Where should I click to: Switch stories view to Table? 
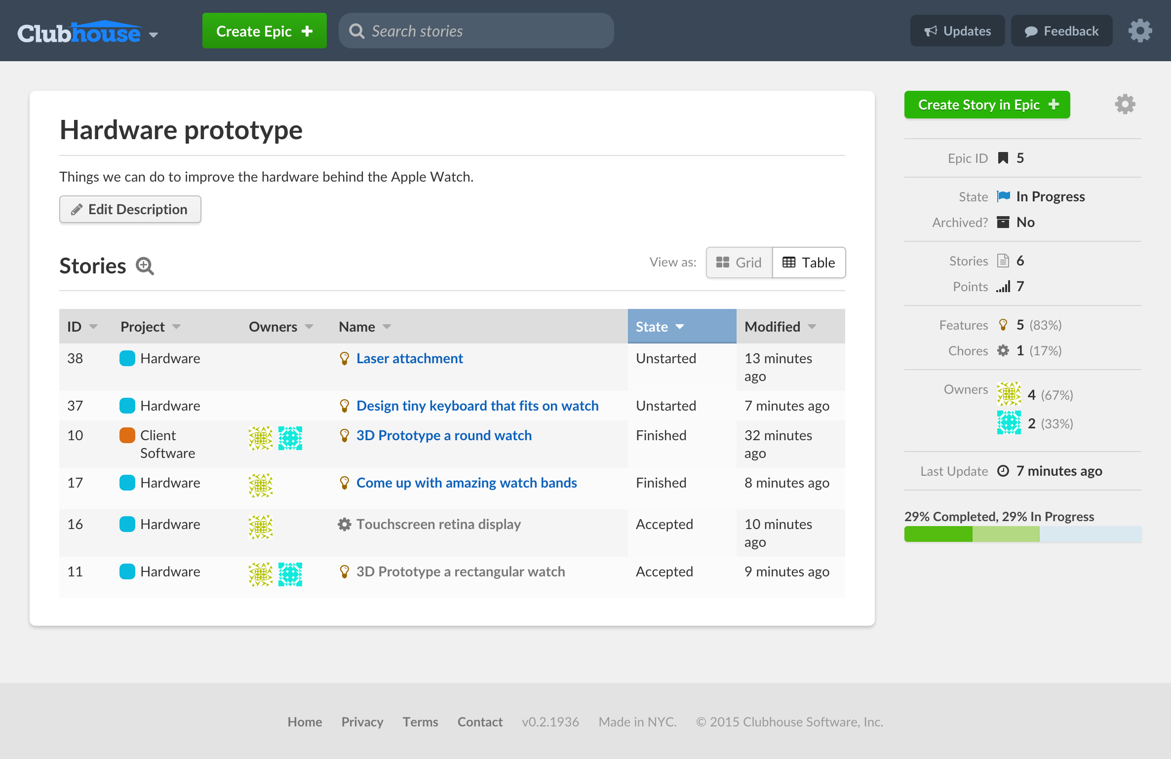click(809, 263)
